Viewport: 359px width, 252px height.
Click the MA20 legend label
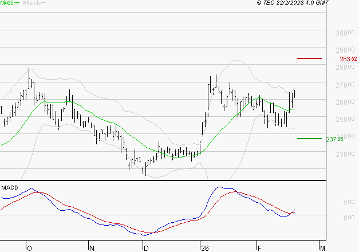point(7,3)
